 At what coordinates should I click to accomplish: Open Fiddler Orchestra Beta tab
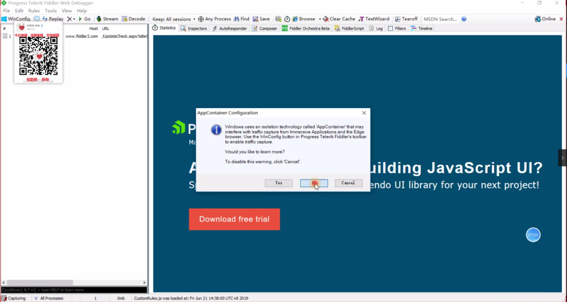pyautogui.click(x=306, y=28)
